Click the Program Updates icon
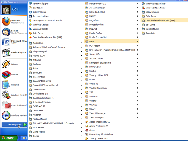This screenshot has width=188, height=141. [30, 16]
